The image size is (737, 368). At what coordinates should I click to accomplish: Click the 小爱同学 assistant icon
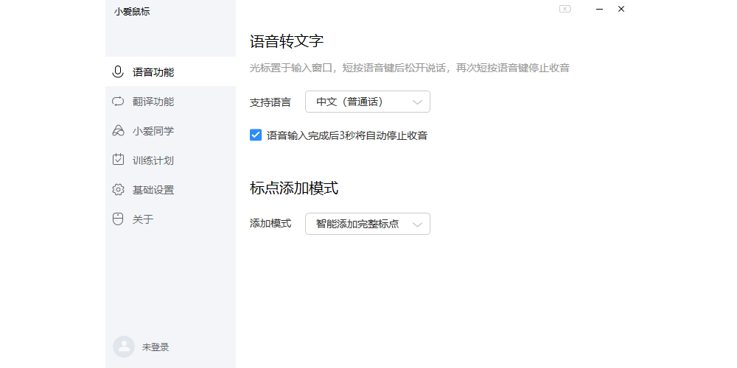coord(118,131)
